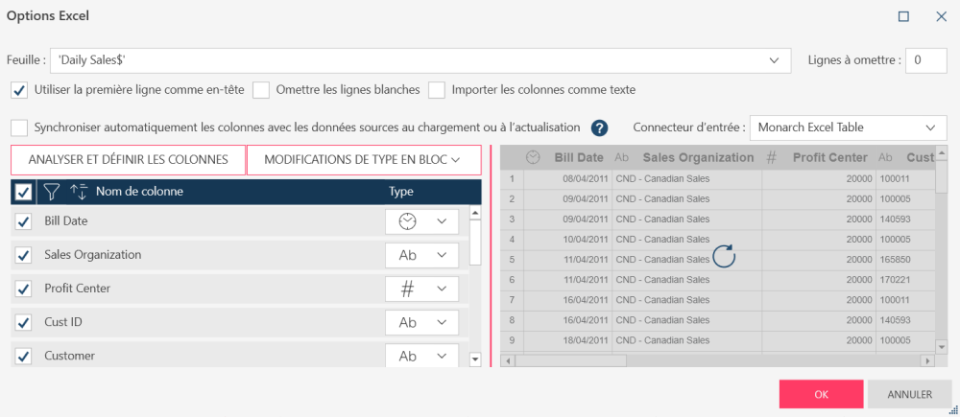Maximize the Options Excel dialog
Screen dimensions: 960x417
[x=903, y=16]
